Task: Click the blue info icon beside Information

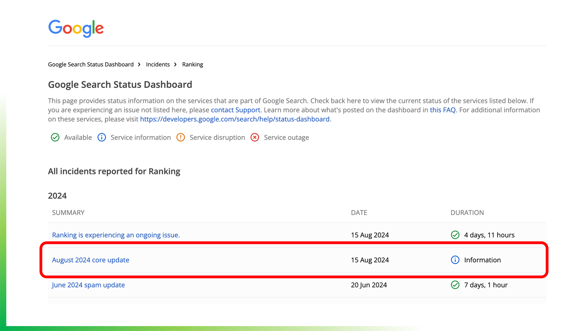Action: pyautogui.click(x=455, y=260)
